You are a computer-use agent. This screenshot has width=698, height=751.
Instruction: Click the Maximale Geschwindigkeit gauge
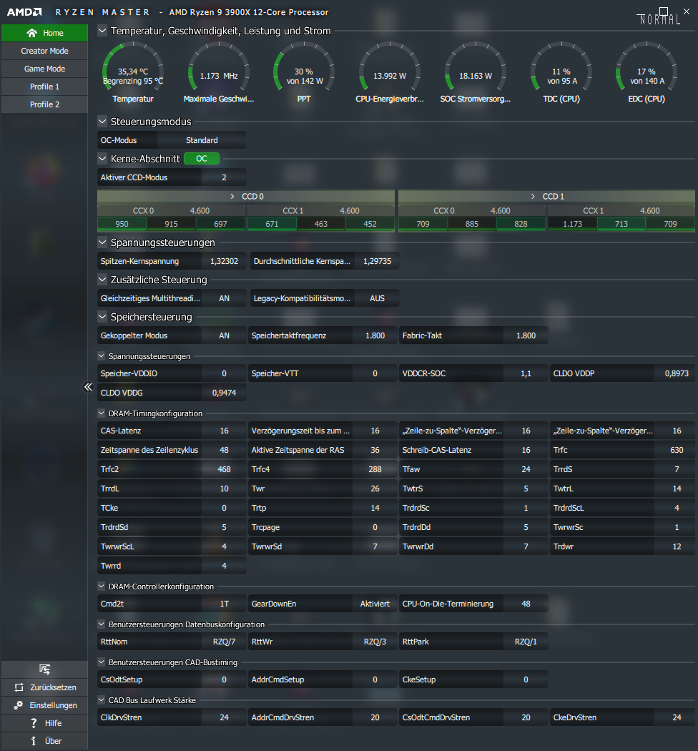tap(218, 67)
